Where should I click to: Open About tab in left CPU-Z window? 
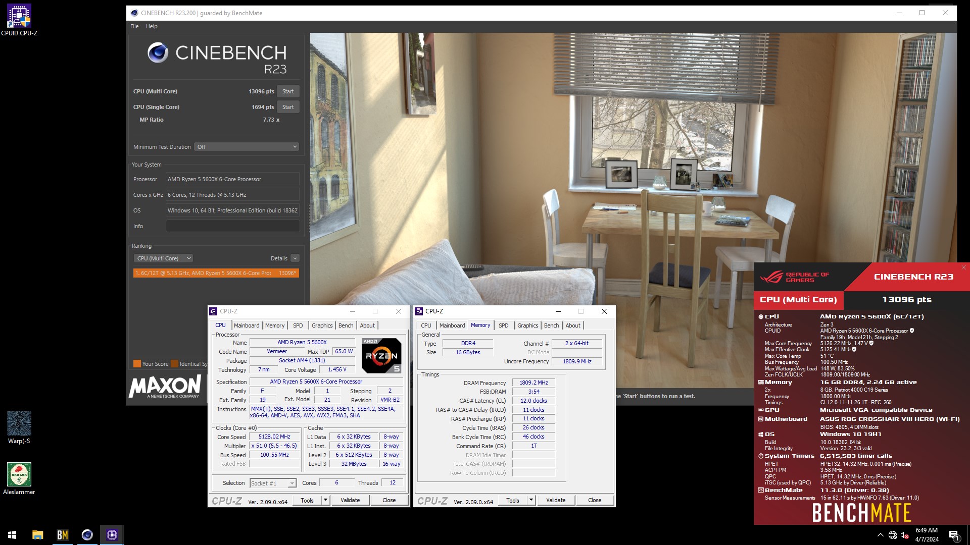(367, 325)
